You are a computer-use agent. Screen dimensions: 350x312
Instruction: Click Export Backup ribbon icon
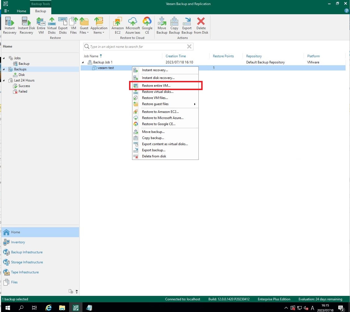point(187,25)
